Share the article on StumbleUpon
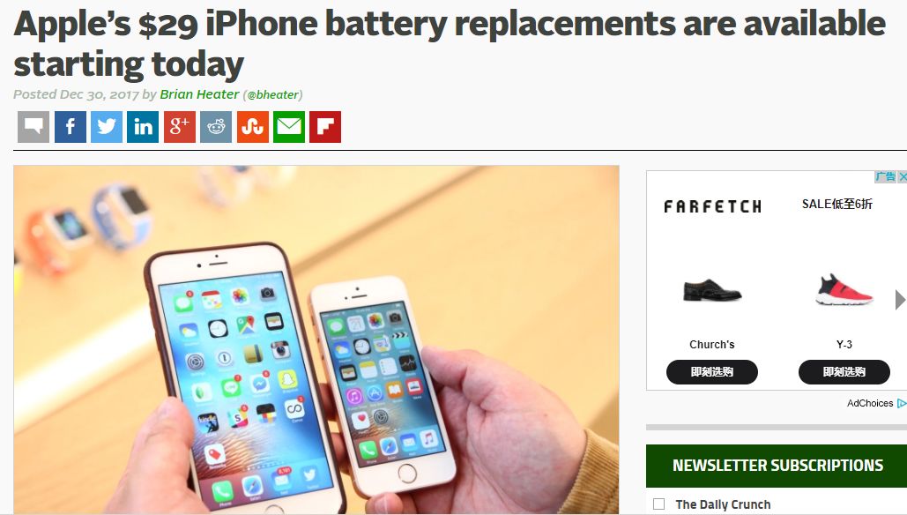907x515 pixels. coord(253,127)
